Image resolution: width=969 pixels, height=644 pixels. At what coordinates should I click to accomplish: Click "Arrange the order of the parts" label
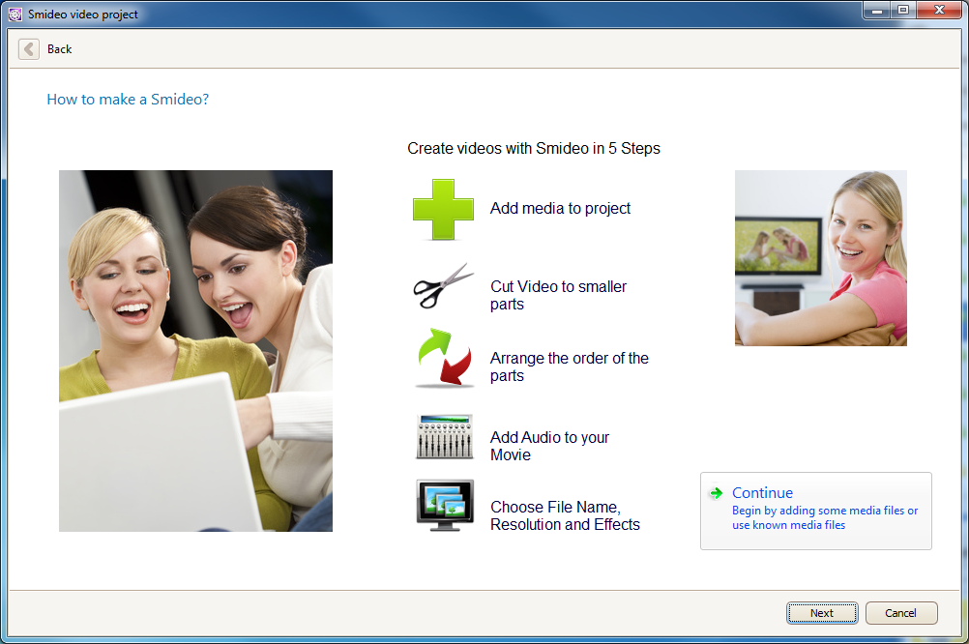569,366
